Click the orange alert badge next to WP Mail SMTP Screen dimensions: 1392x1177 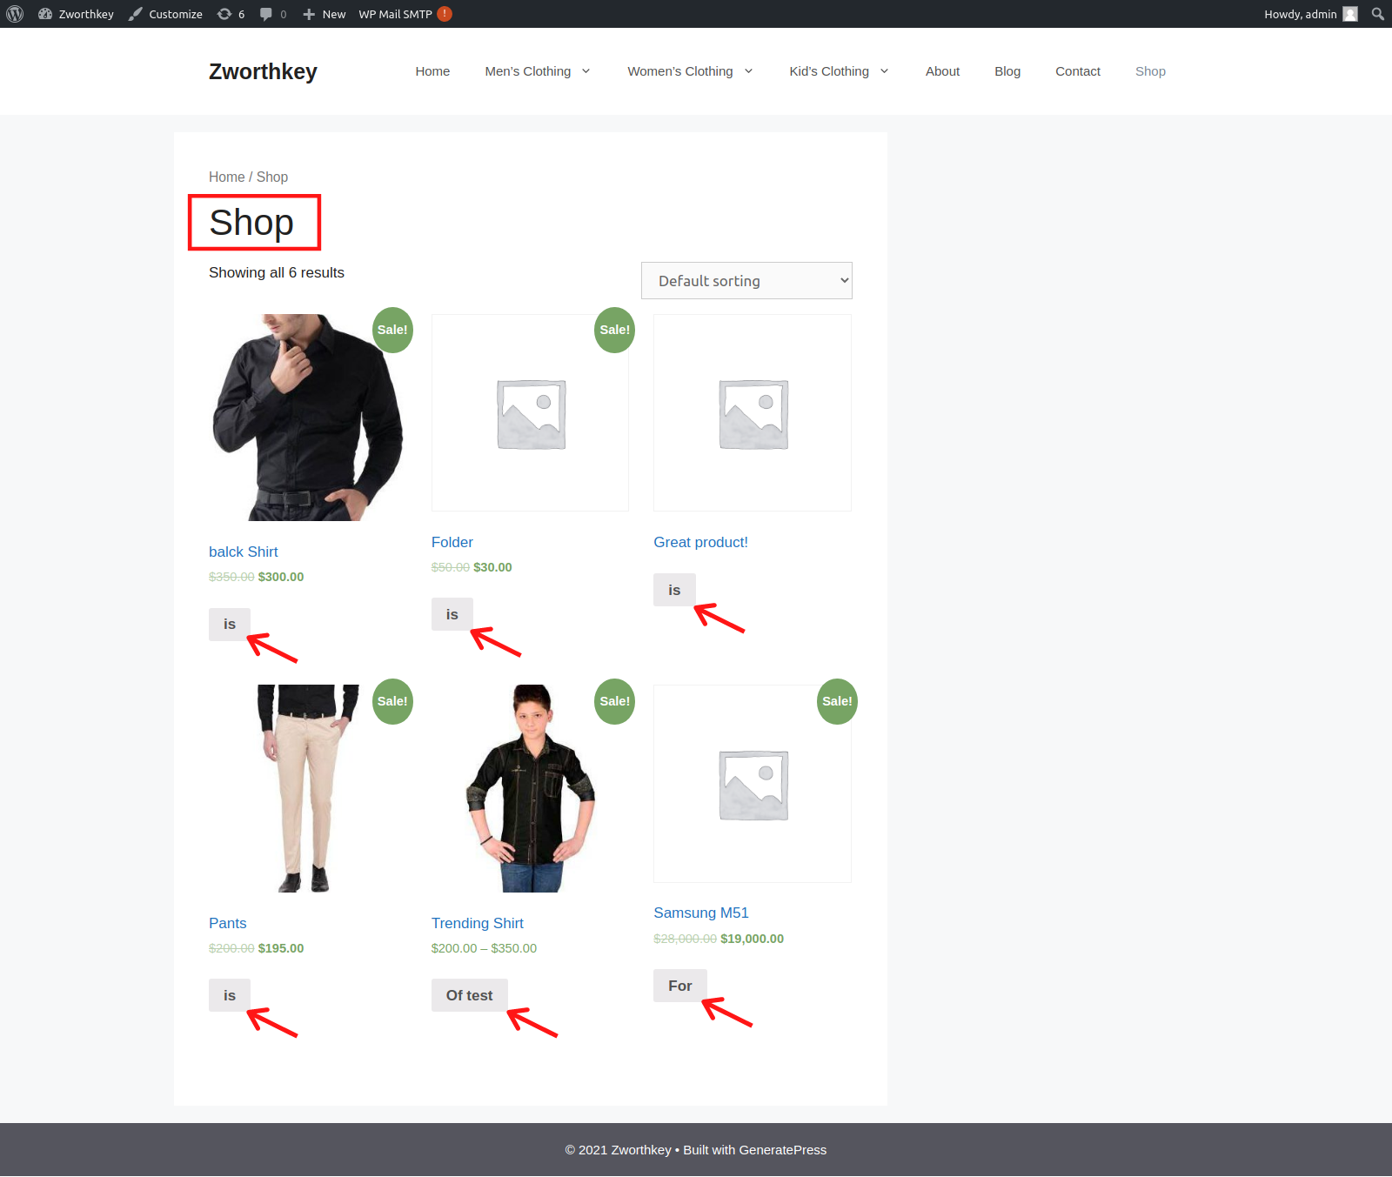445,14
